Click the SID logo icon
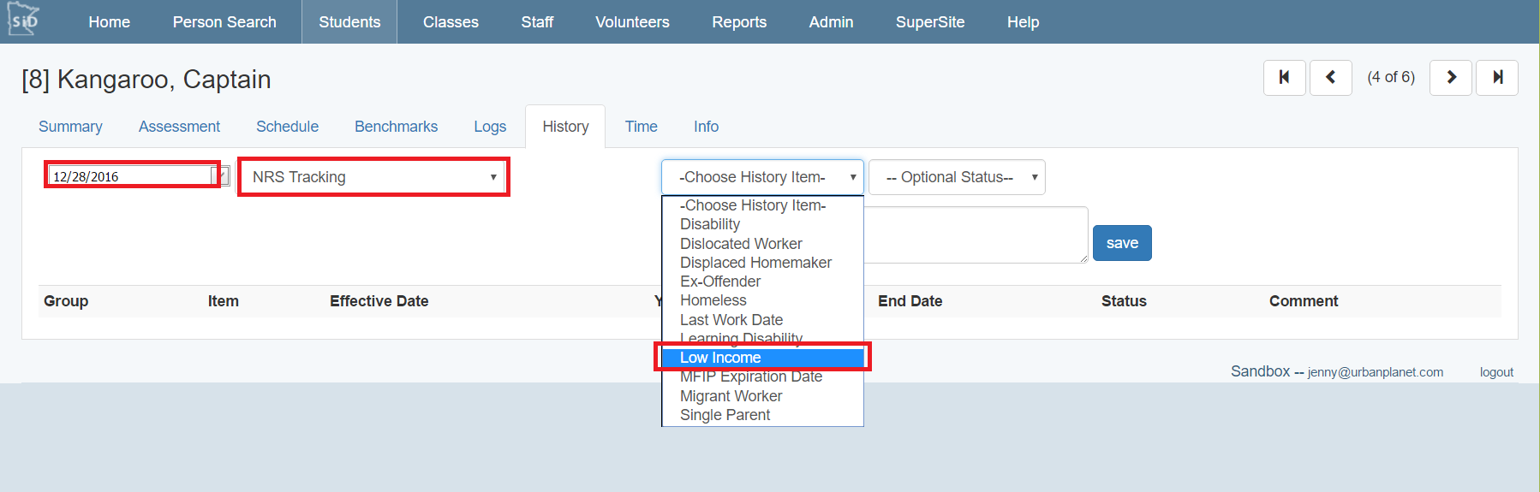This screenshot has height=492, width=1540. [x=23, y=21]
